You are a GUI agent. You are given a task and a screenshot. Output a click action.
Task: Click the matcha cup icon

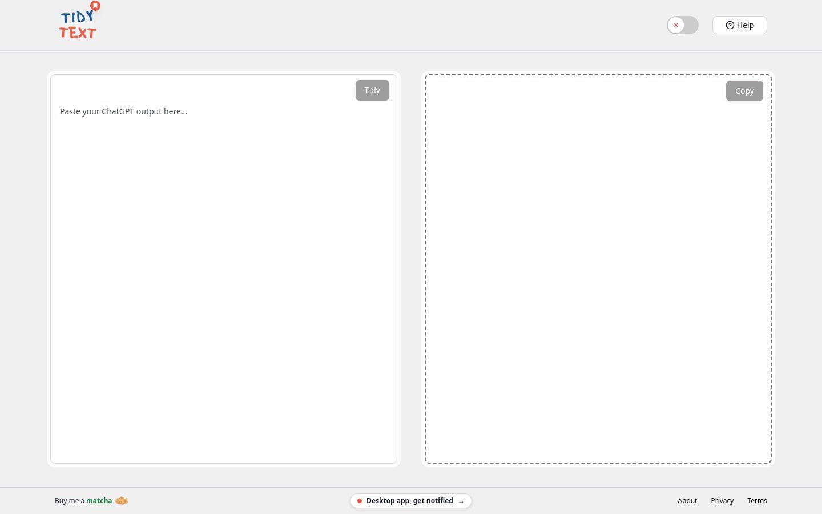tap(122, 501)
